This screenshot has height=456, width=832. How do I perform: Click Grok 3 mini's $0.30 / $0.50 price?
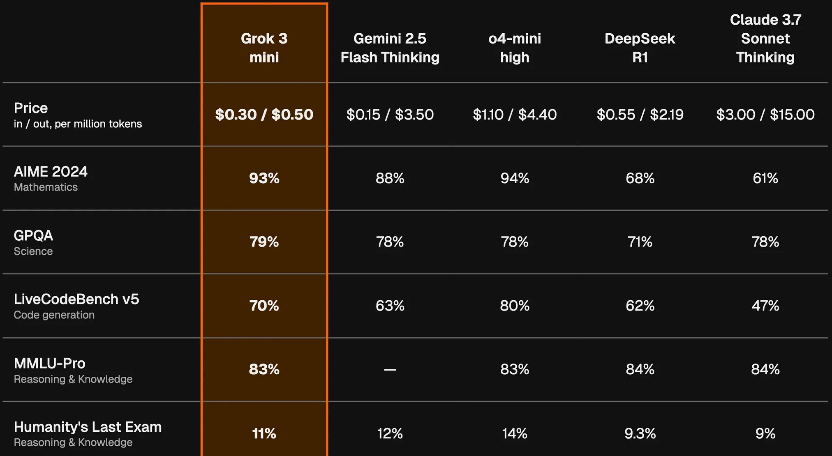coord(264,115)
